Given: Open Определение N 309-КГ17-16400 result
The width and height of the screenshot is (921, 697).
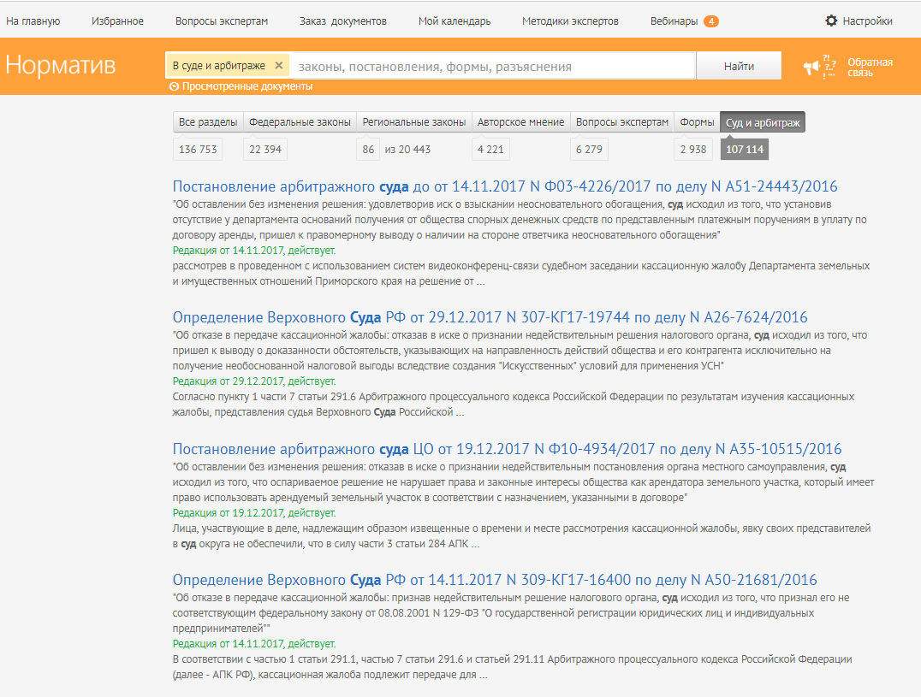Looking at the screenshot, I should coord(495,580).
